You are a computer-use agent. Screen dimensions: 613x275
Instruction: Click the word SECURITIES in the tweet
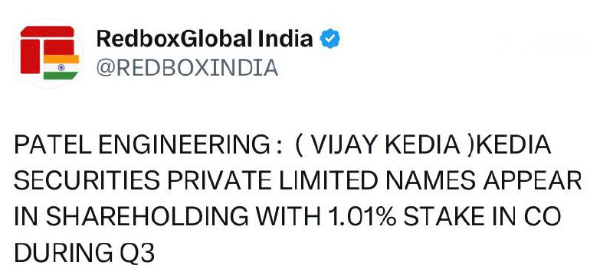(87, 181)
